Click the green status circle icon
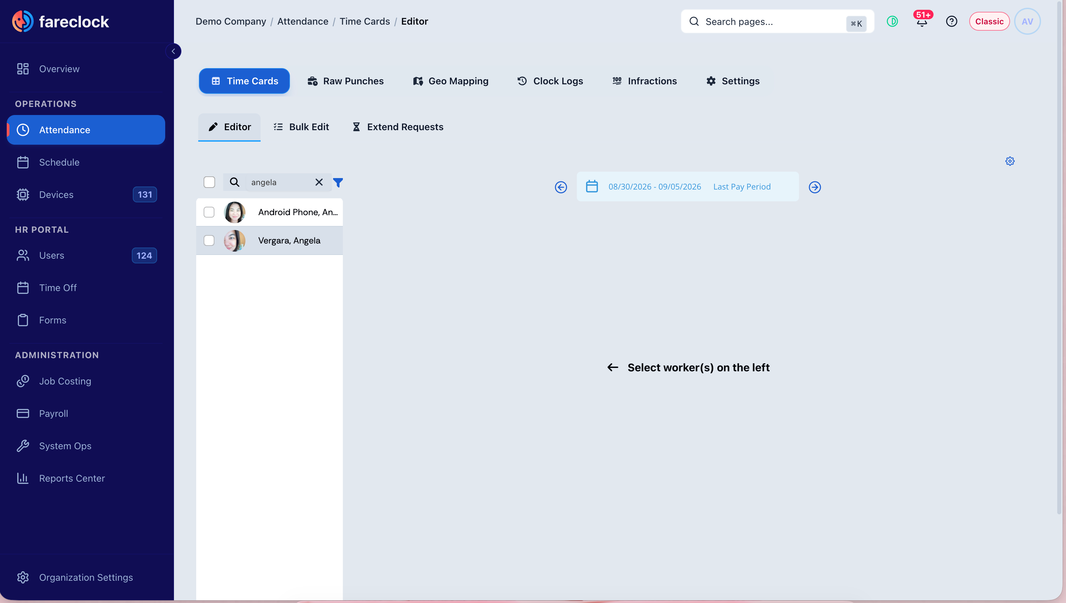The image size is (1066, 603). pyautogui.click(x=892, y=22)
